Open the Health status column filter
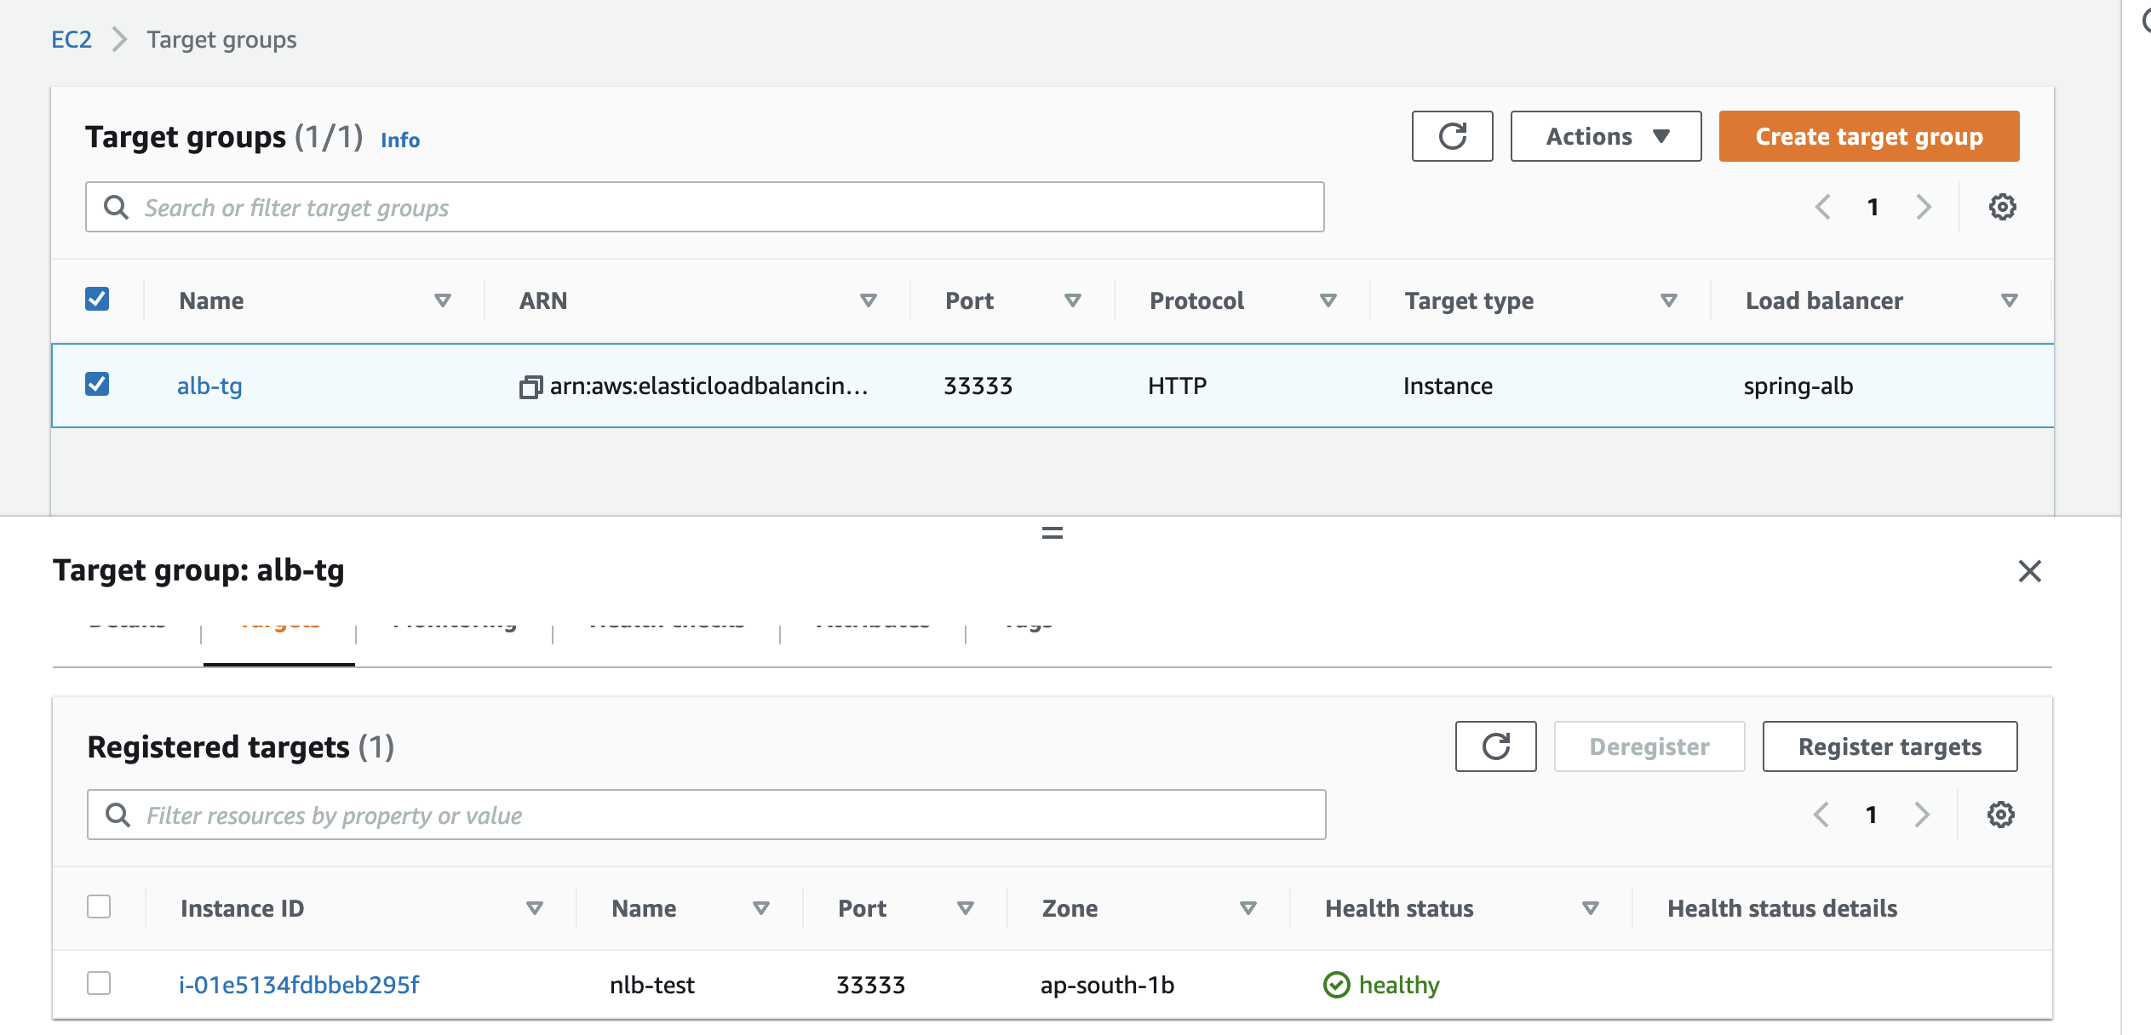This screenshot has height=1035, width=2151. [1589, 907]
